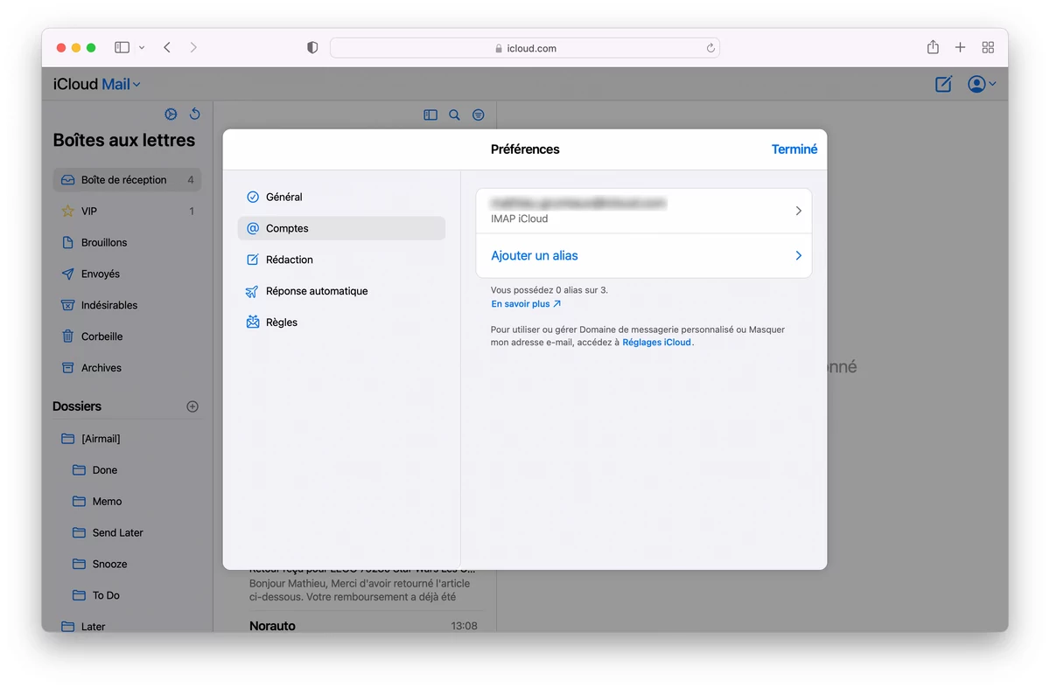Open the Memo folder

click(x=127, y=502)
